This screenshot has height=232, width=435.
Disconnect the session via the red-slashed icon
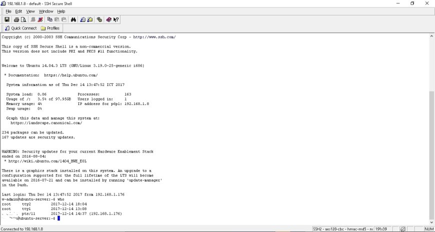pyautogui.click(x=40, y=19)
